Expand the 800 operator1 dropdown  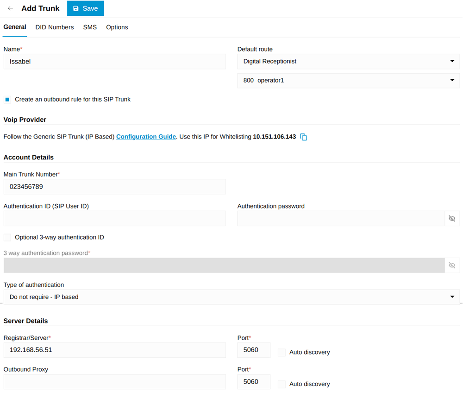[349, 80]
